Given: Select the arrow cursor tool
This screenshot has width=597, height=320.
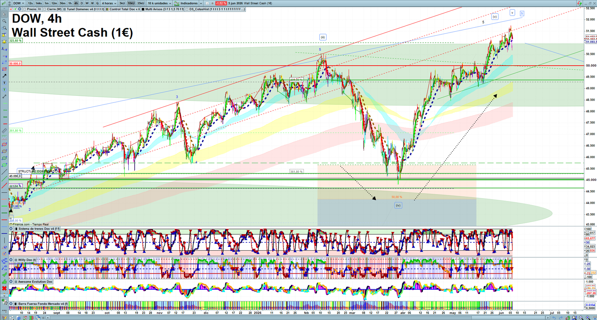Looking at the screenshot, I should tap(4, 14).
